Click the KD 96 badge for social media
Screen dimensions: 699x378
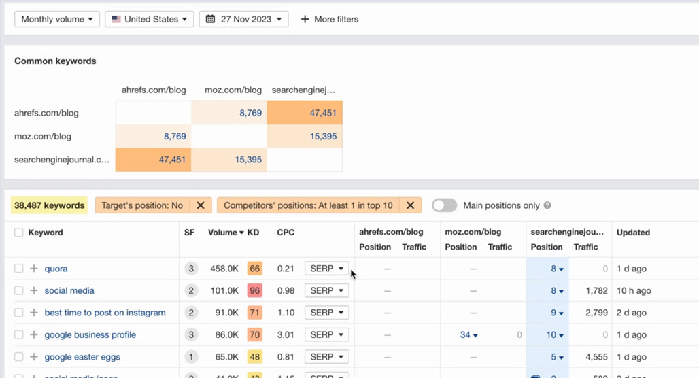tap(254, 290)
